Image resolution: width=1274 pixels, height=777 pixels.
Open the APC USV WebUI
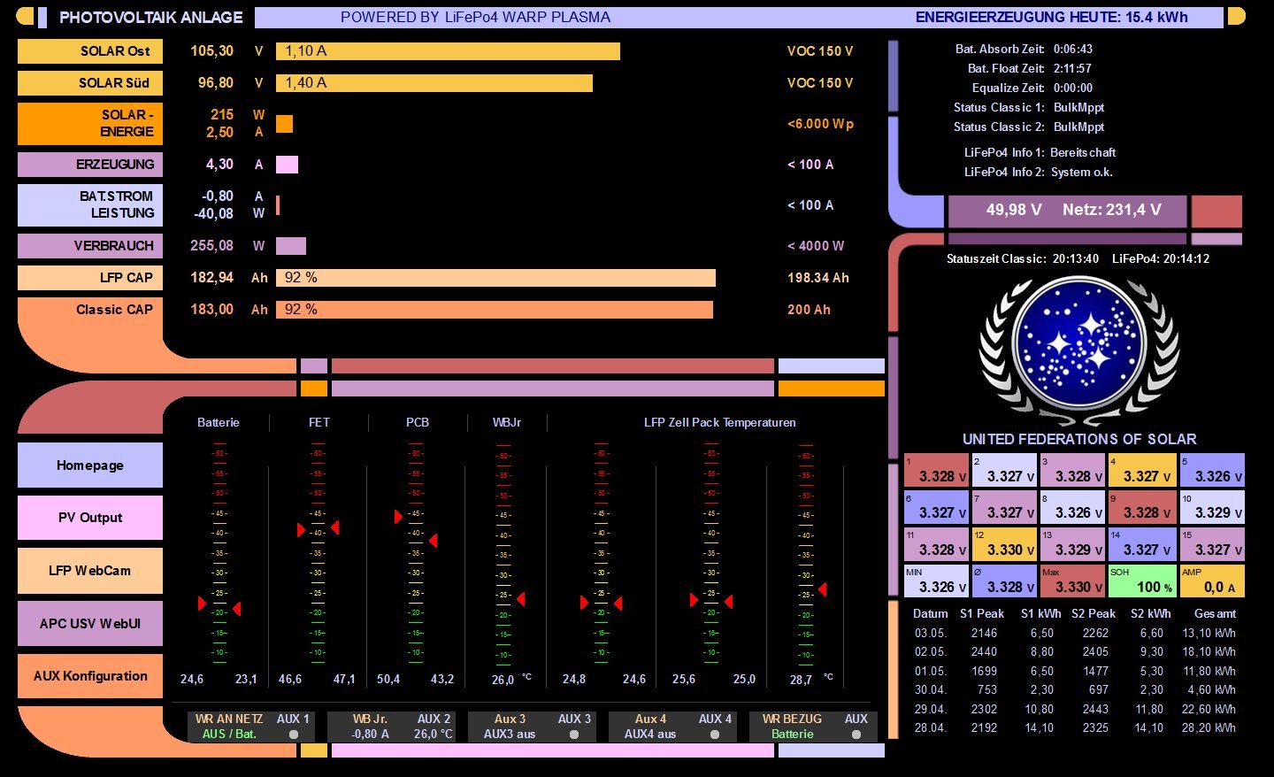(90, 624)
